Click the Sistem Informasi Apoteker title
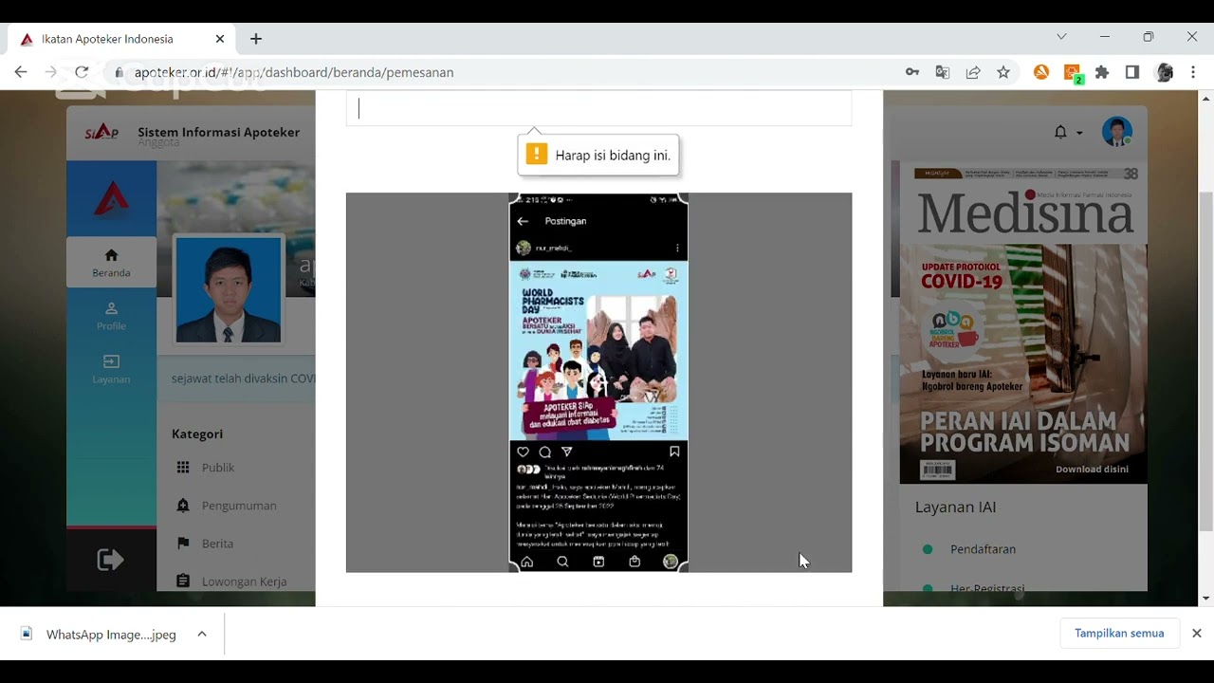This screenshot has height=683, width=1214. coord(218,132)
